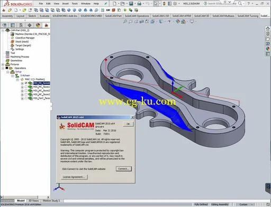Open the dropdown arrow beside the Print icon
The image size is (271, 207).
tap(143, 4)
